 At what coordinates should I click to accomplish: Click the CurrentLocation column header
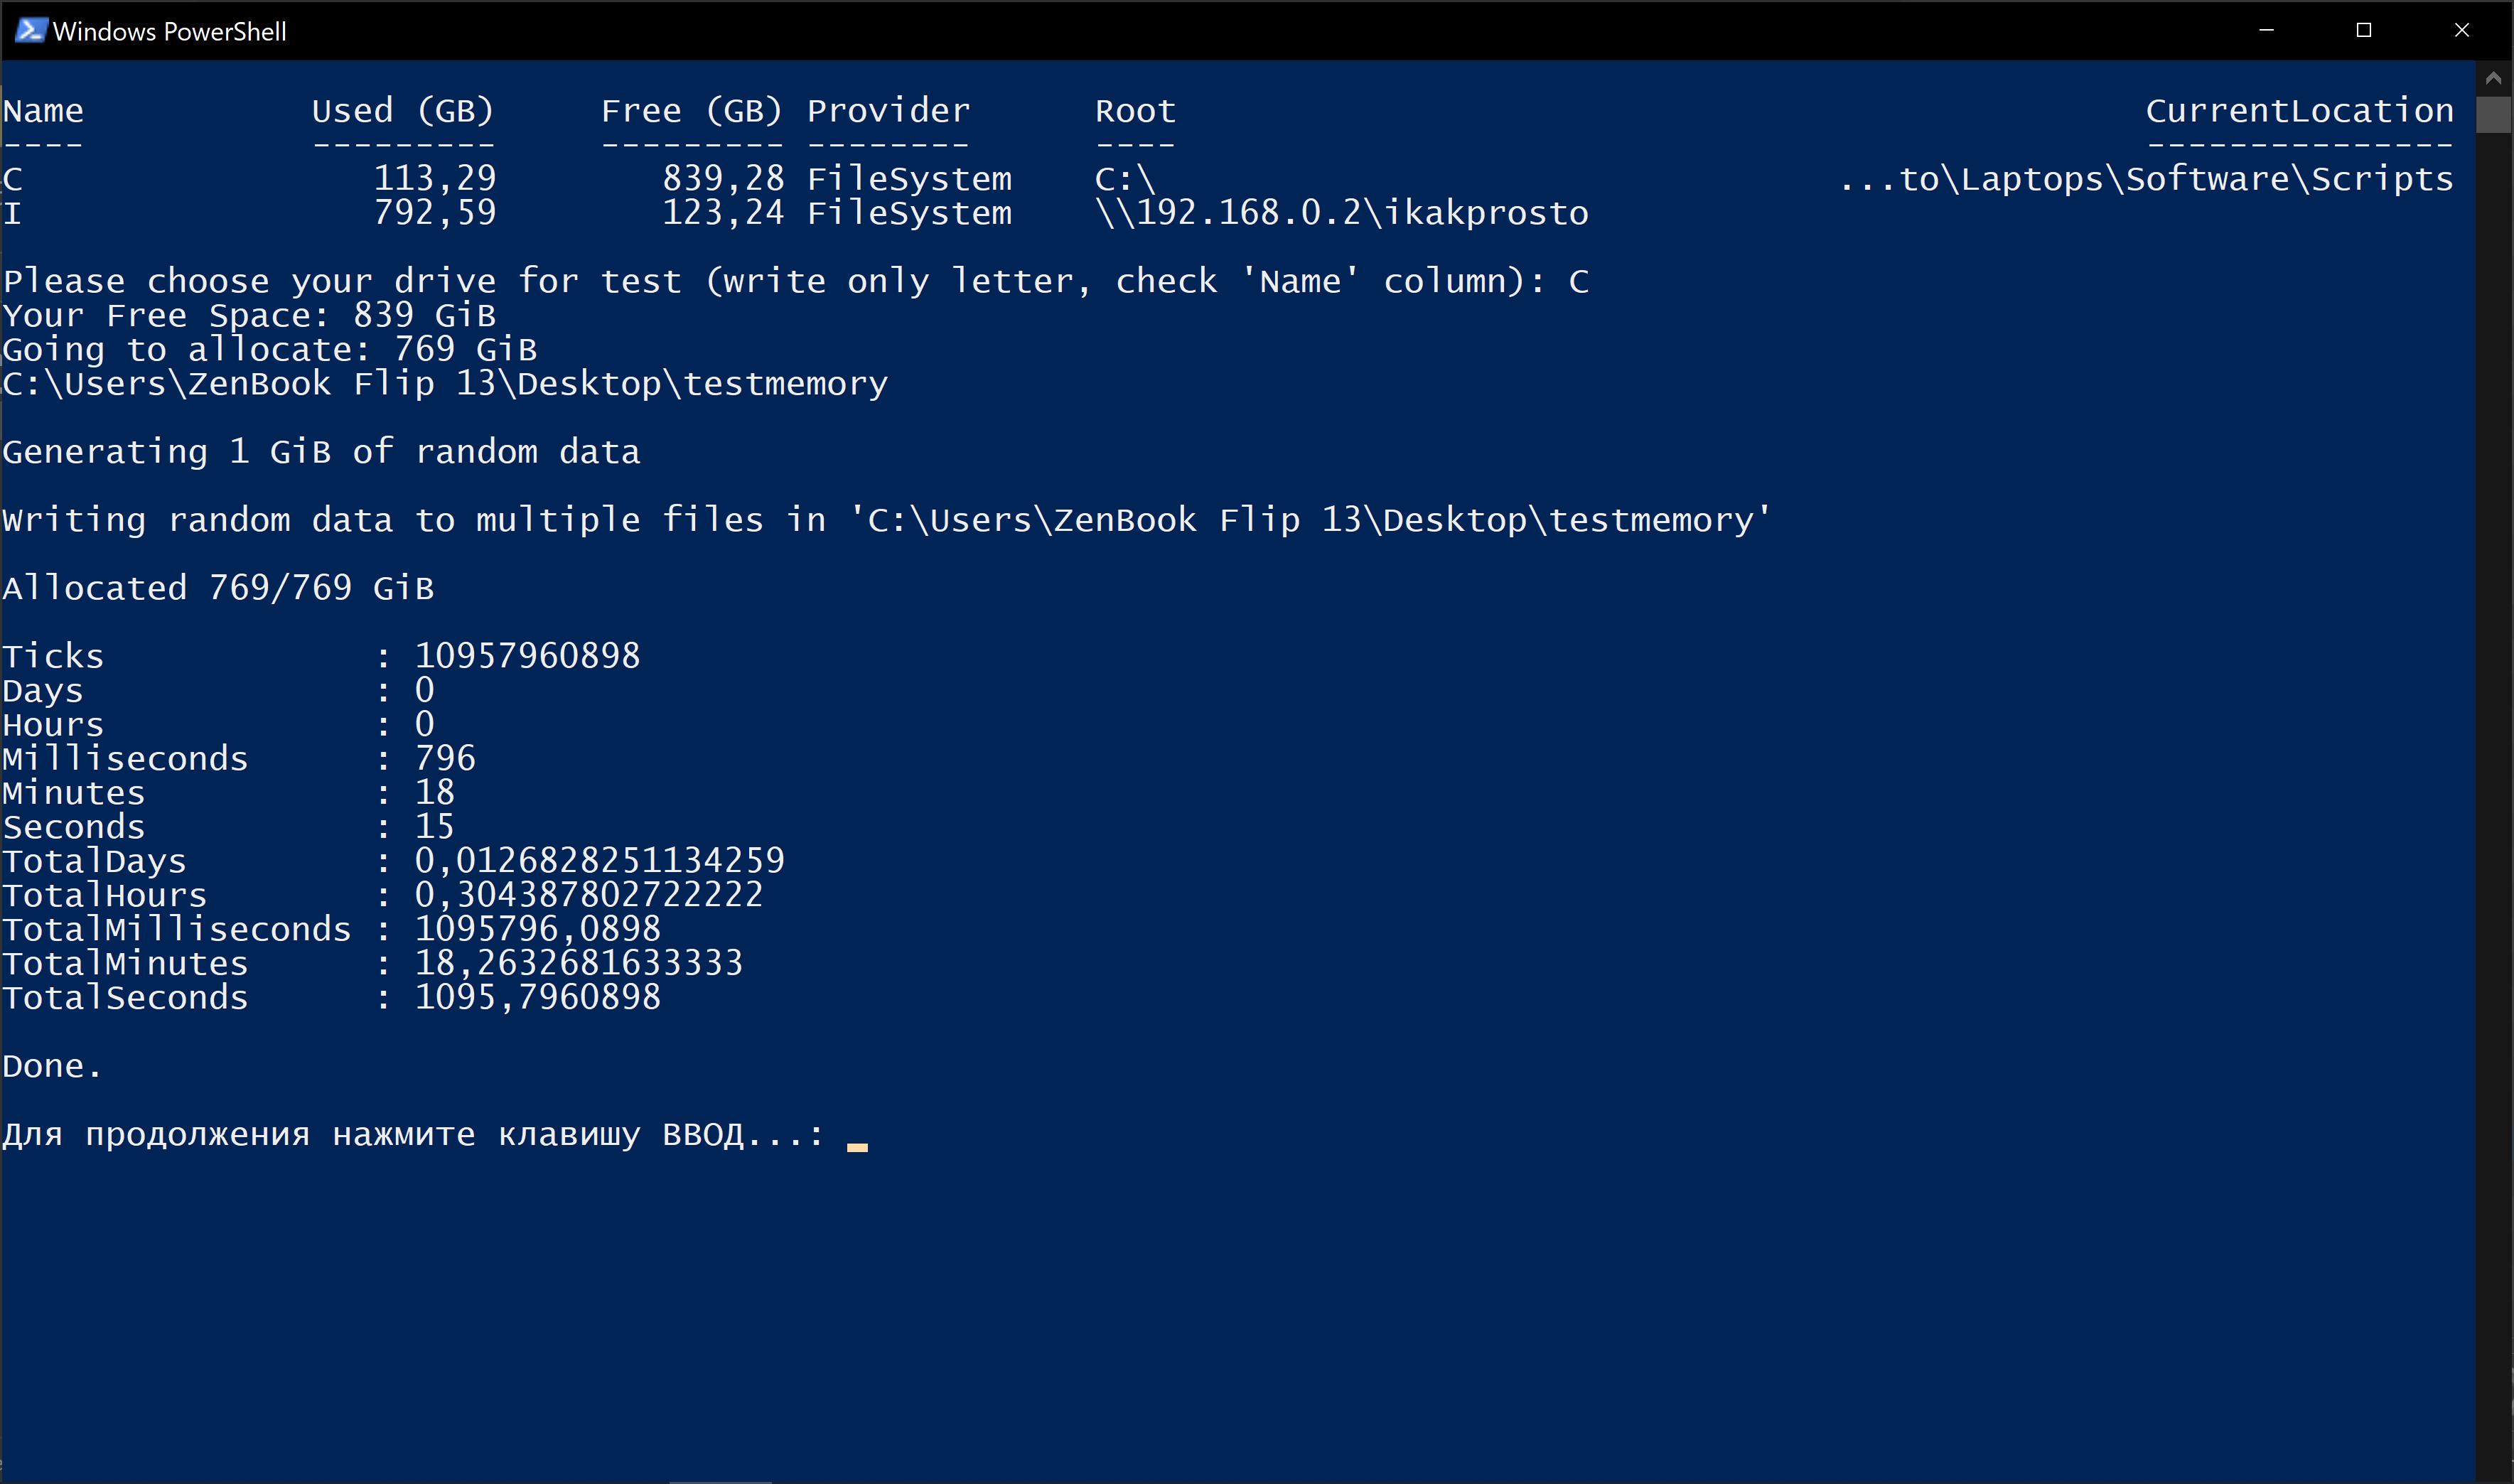2299,110
